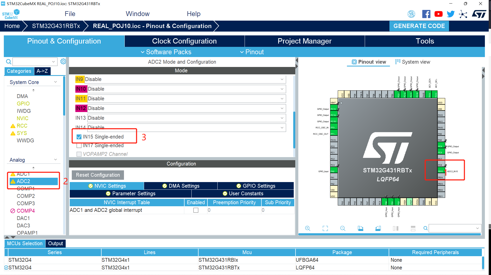Screen dimensions: 491x275
Task: Open the Twitter bird icon
Action: (451, 14)
